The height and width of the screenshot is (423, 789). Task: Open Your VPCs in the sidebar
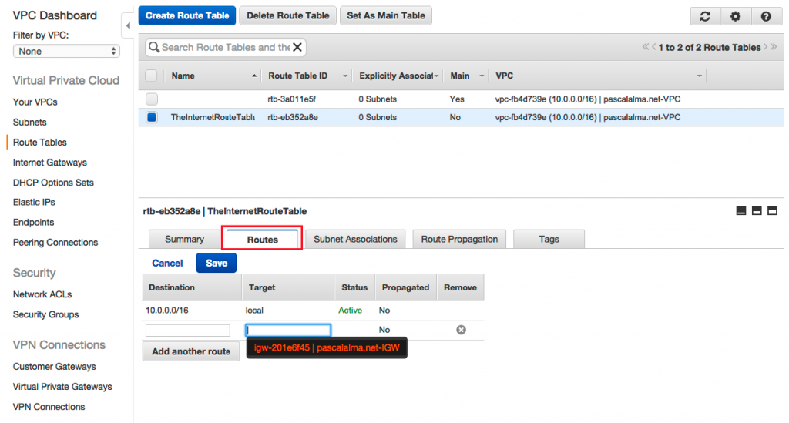[35, 102]
